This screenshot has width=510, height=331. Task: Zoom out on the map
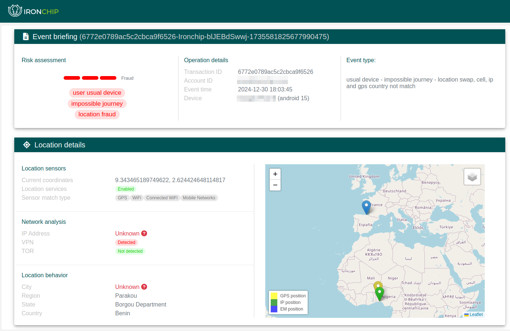point(275,185)
